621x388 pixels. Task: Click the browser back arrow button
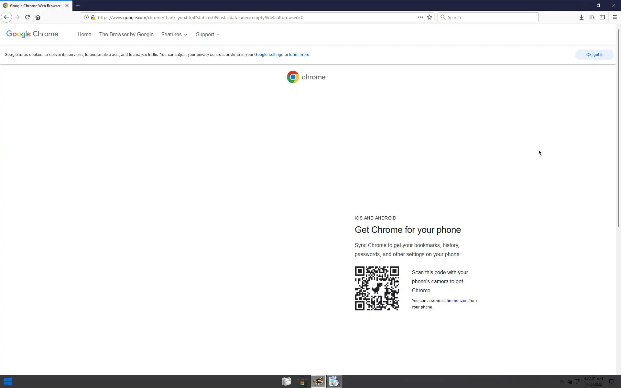click(x=6, y=17)
